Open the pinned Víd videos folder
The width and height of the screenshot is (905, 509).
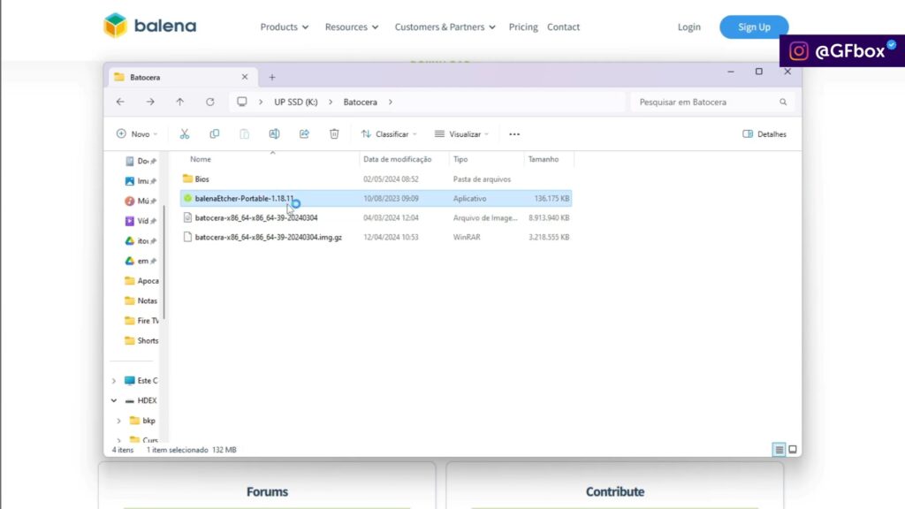(141, 221)
